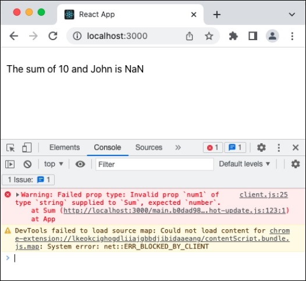Share this page using the share icon
The height and width of the screenshot is (281, 306).
(x=189, y=36)
